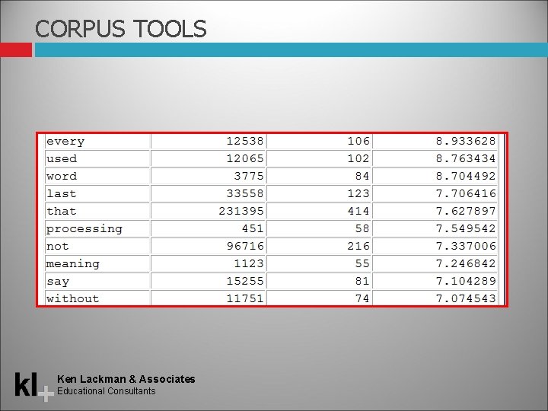This screenshot has width=548, height=411.
Task: Select the count 102 in used row
Action: point(358,158)
